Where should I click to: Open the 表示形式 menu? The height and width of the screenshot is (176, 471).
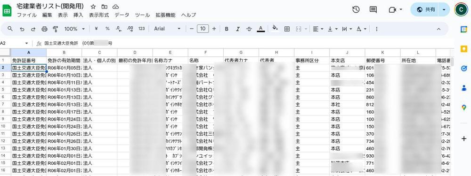tap(99, 15)
